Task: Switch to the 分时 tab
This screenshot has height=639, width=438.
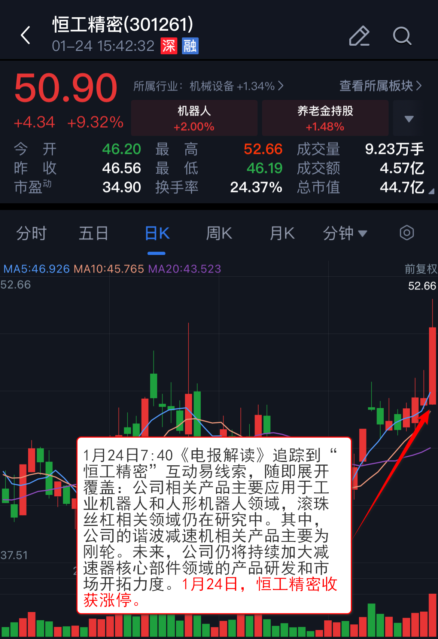Action: [31, 233]
